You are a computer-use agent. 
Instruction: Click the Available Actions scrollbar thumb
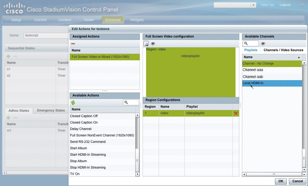pyautogui.click(x=137, y=160)
